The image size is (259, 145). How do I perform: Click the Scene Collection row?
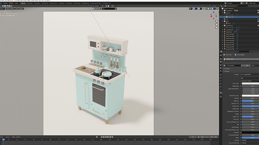tap(229, 8)
